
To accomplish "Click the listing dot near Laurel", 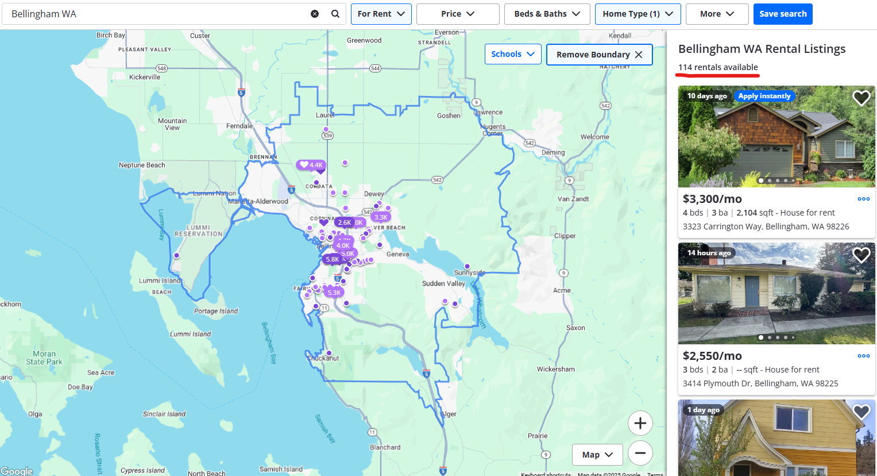I will [x=326, y=129].
